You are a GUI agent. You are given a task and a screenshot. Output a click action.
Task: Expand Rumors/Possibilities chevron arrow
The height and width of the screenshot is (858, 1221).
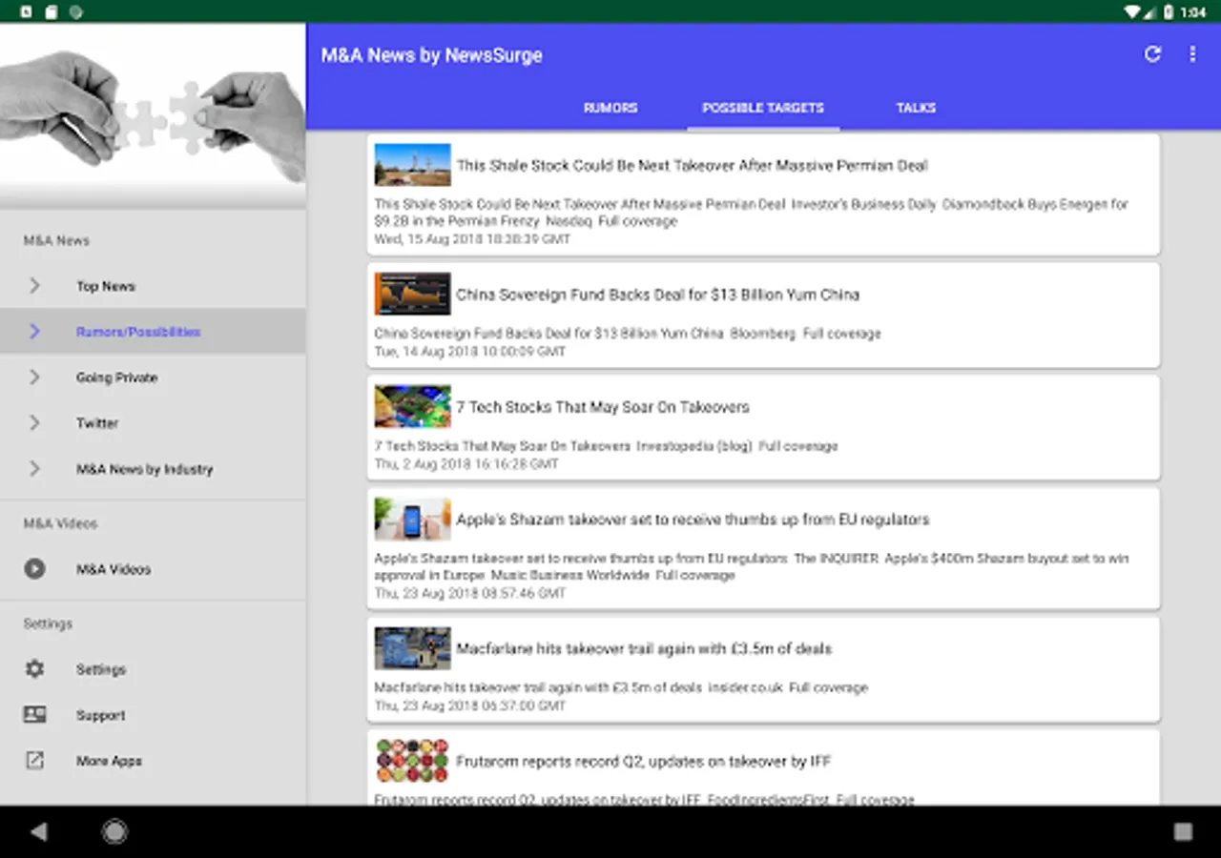(x=34, y=332)
